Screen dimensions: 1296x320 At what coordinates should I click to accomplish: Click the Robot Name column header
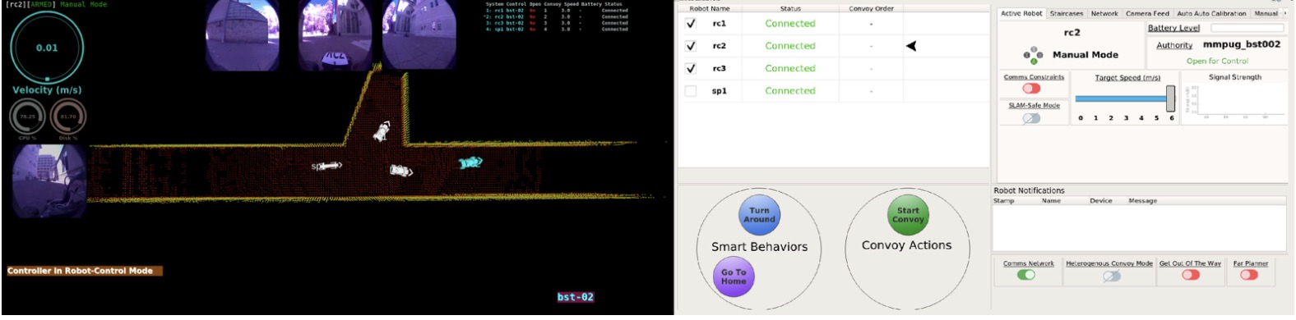tap(709, 8)
